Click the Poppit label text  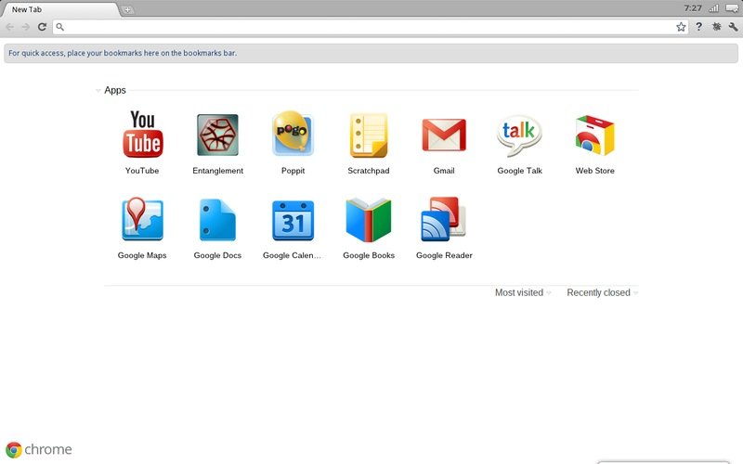click(293, 171)
